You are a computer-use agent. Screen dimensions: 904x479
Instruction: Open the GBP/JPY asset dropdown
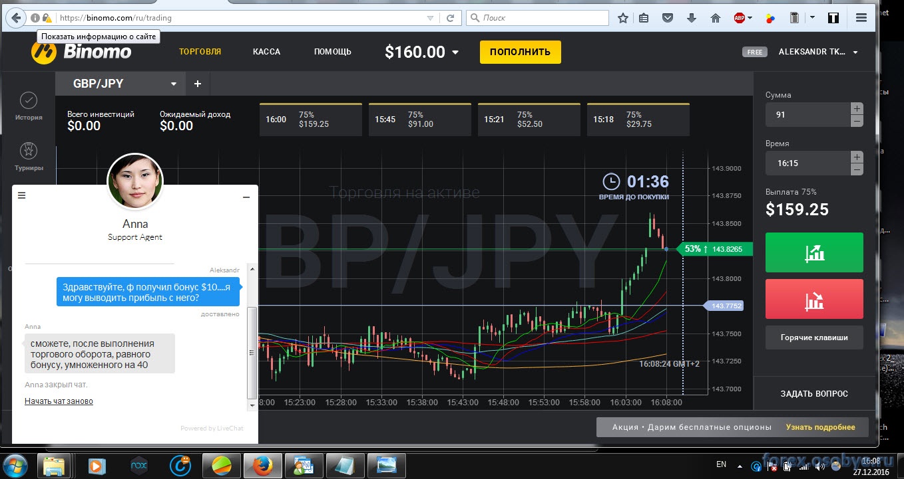(174, 84)
